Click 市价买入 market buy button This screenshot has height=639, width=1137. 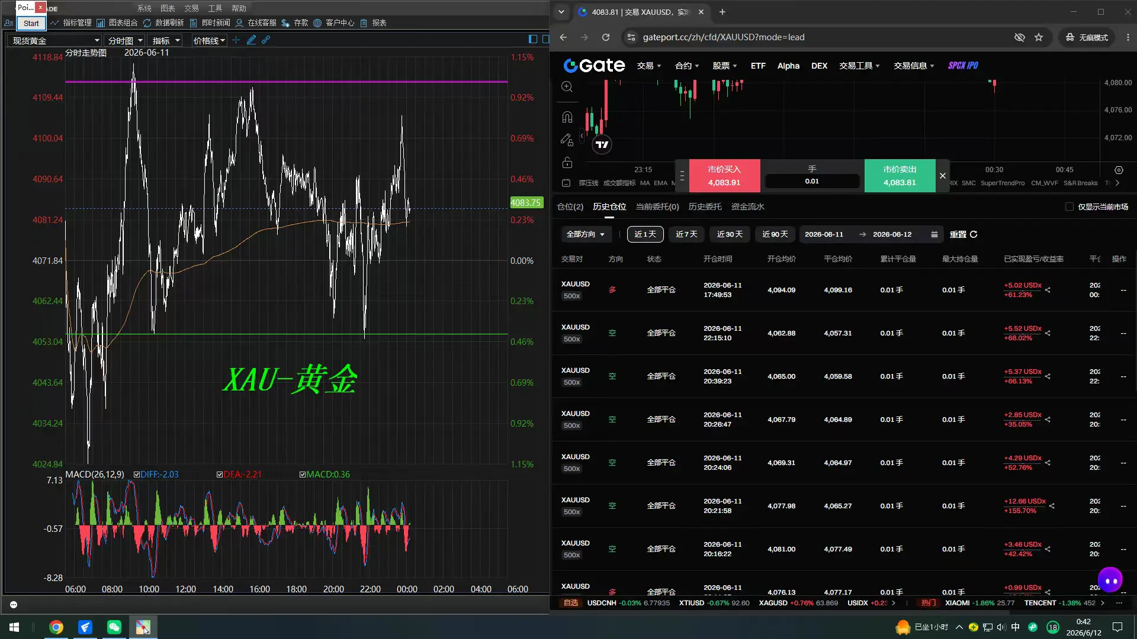click(x=724, y=176)
